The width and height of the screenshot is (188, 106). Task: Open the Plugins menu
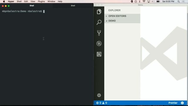(41, 1)
